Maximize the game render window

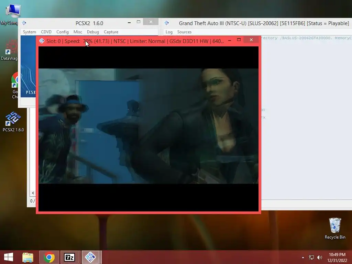click(x=239, y=40)
